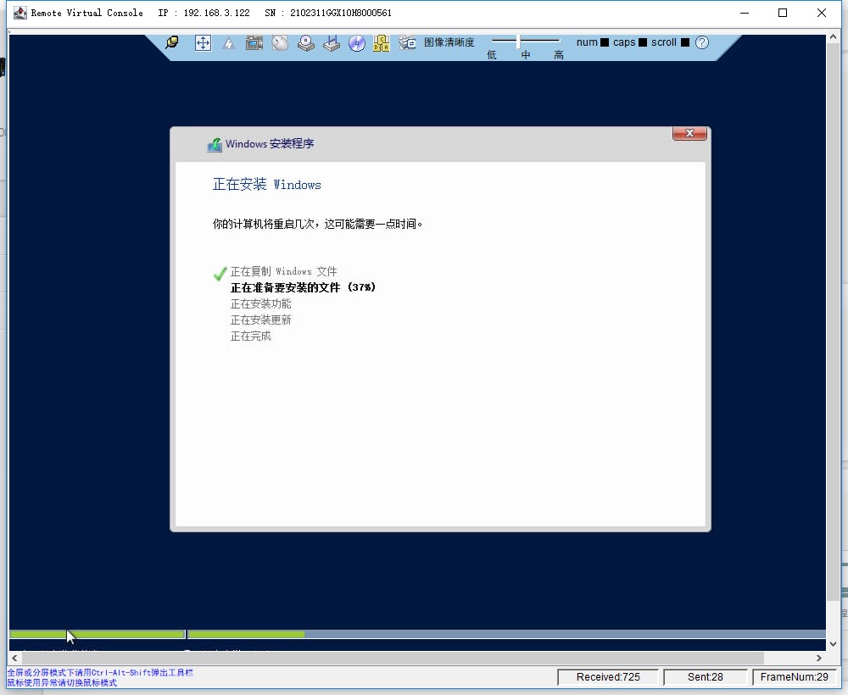Click the '正在完成' step text
Viewport: 848px width, 695px height.
(x=250, y=336)
